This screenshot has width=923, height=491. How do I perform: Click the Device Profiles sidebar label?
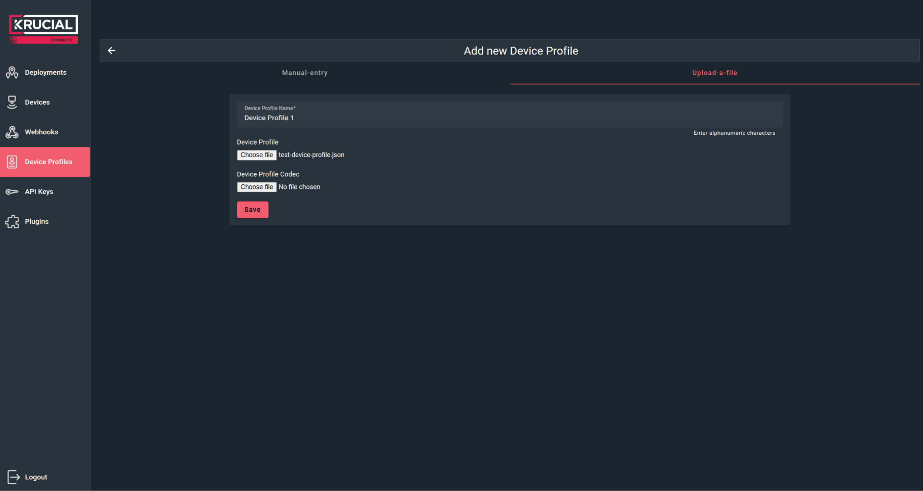point(49,162)
